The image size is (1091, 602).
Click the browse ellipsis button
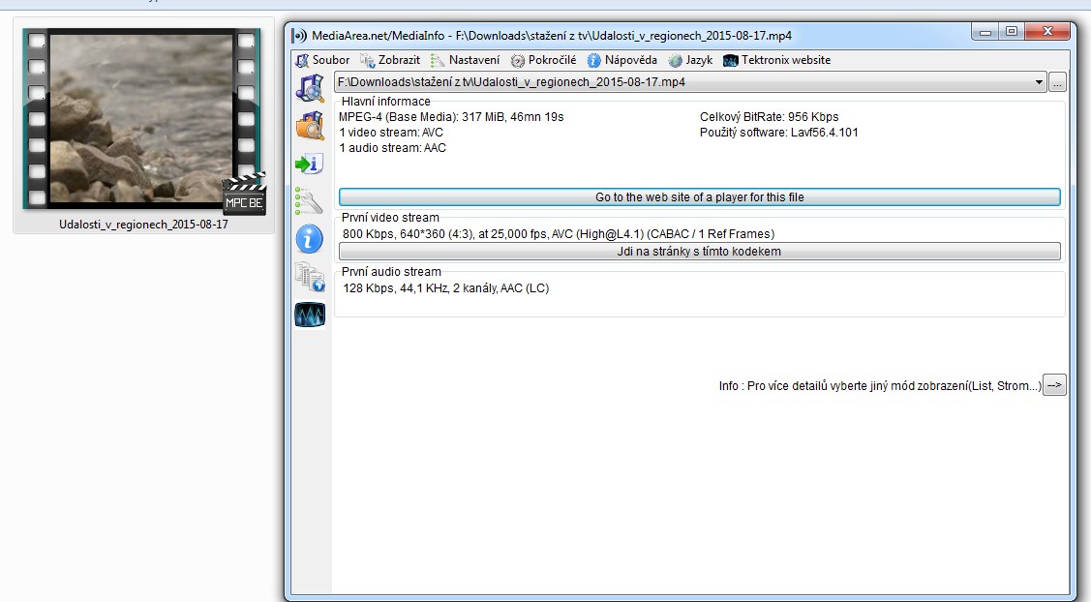pos(1057,82)
